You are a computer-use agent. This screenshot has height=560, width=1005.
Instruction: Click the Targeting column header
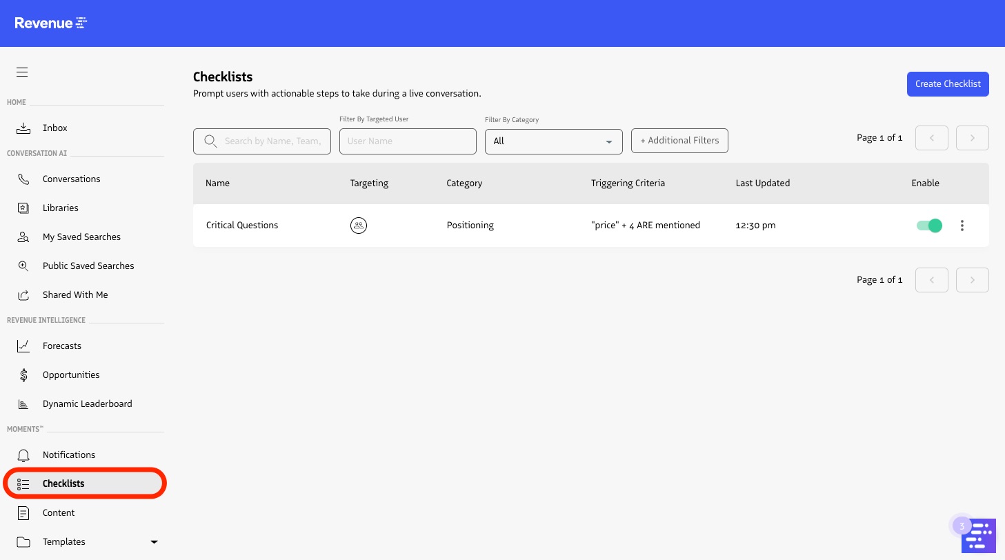[369, 183]
